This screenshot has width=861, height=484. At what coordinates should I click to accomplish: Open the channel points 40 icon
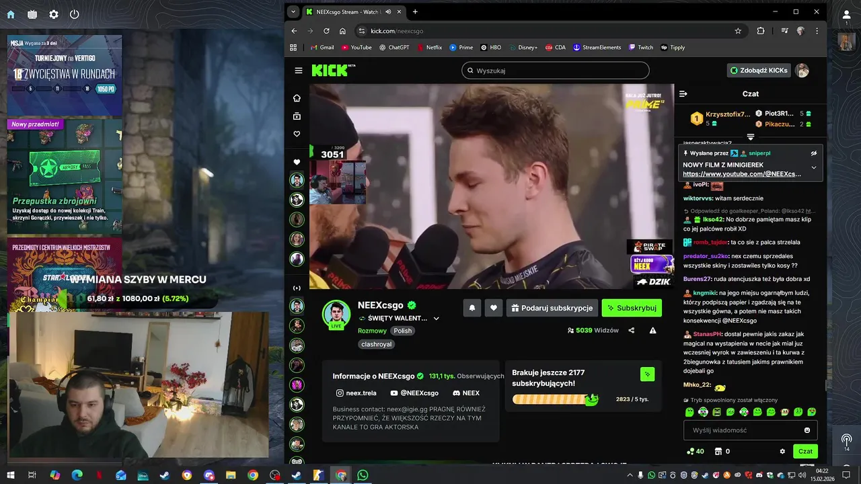(x=695, y=451)
